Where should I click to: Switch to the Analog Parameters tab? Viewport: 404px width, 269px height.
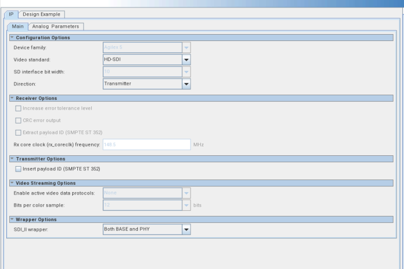[x=55, y=27]
